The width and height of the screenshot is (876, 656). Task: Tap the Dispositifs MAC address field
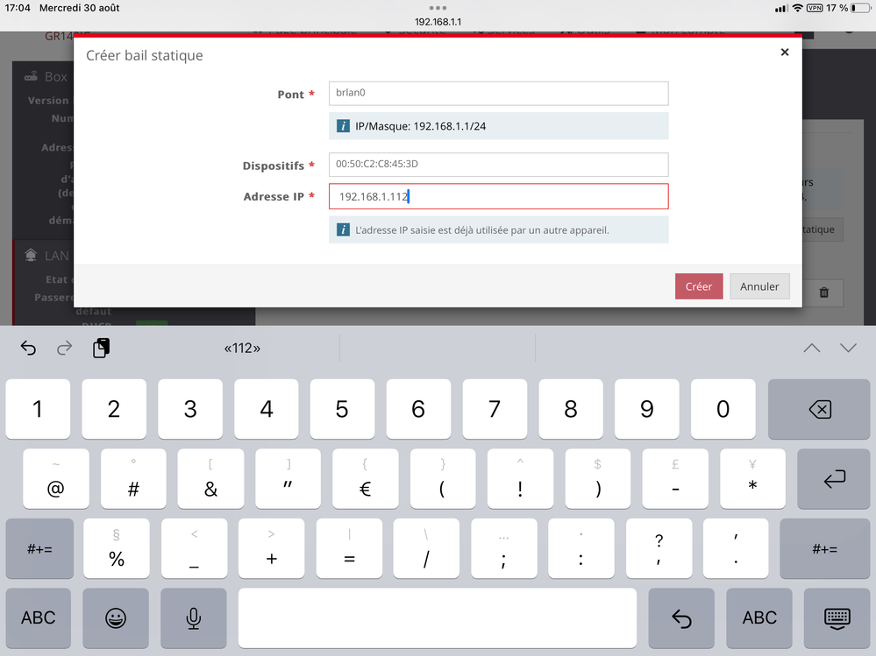(x=498, y=165)
